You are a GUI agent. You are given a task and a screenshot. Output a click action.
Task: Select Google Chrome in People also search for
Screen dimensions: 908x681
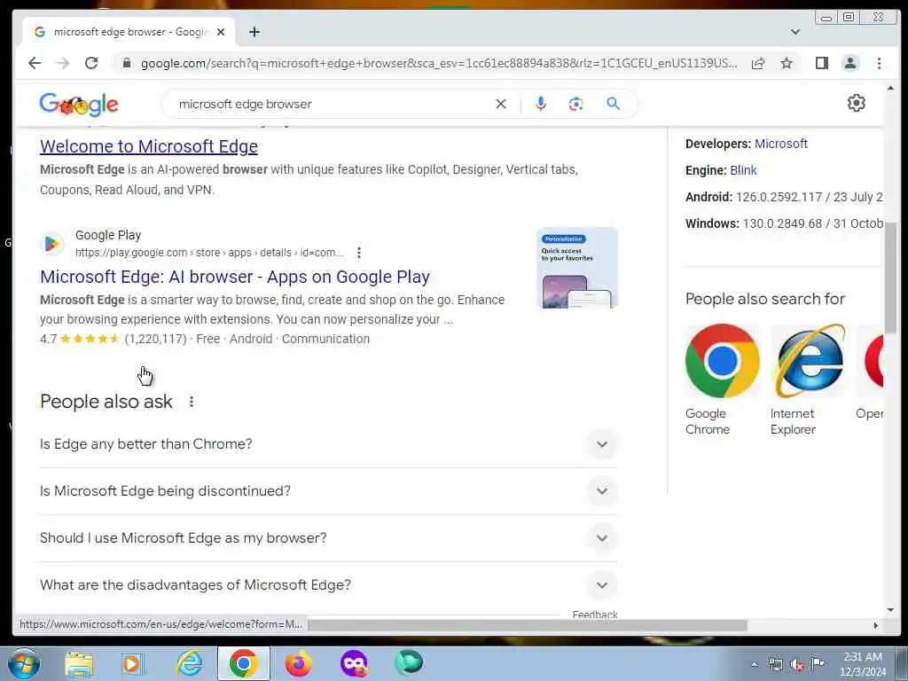722,380
